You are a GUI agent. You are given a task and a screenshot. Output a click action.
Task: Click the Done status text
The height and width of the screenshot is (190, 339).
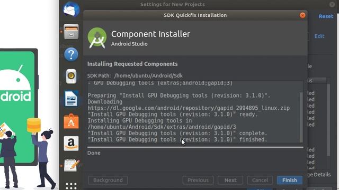click(x=94, y=153)
